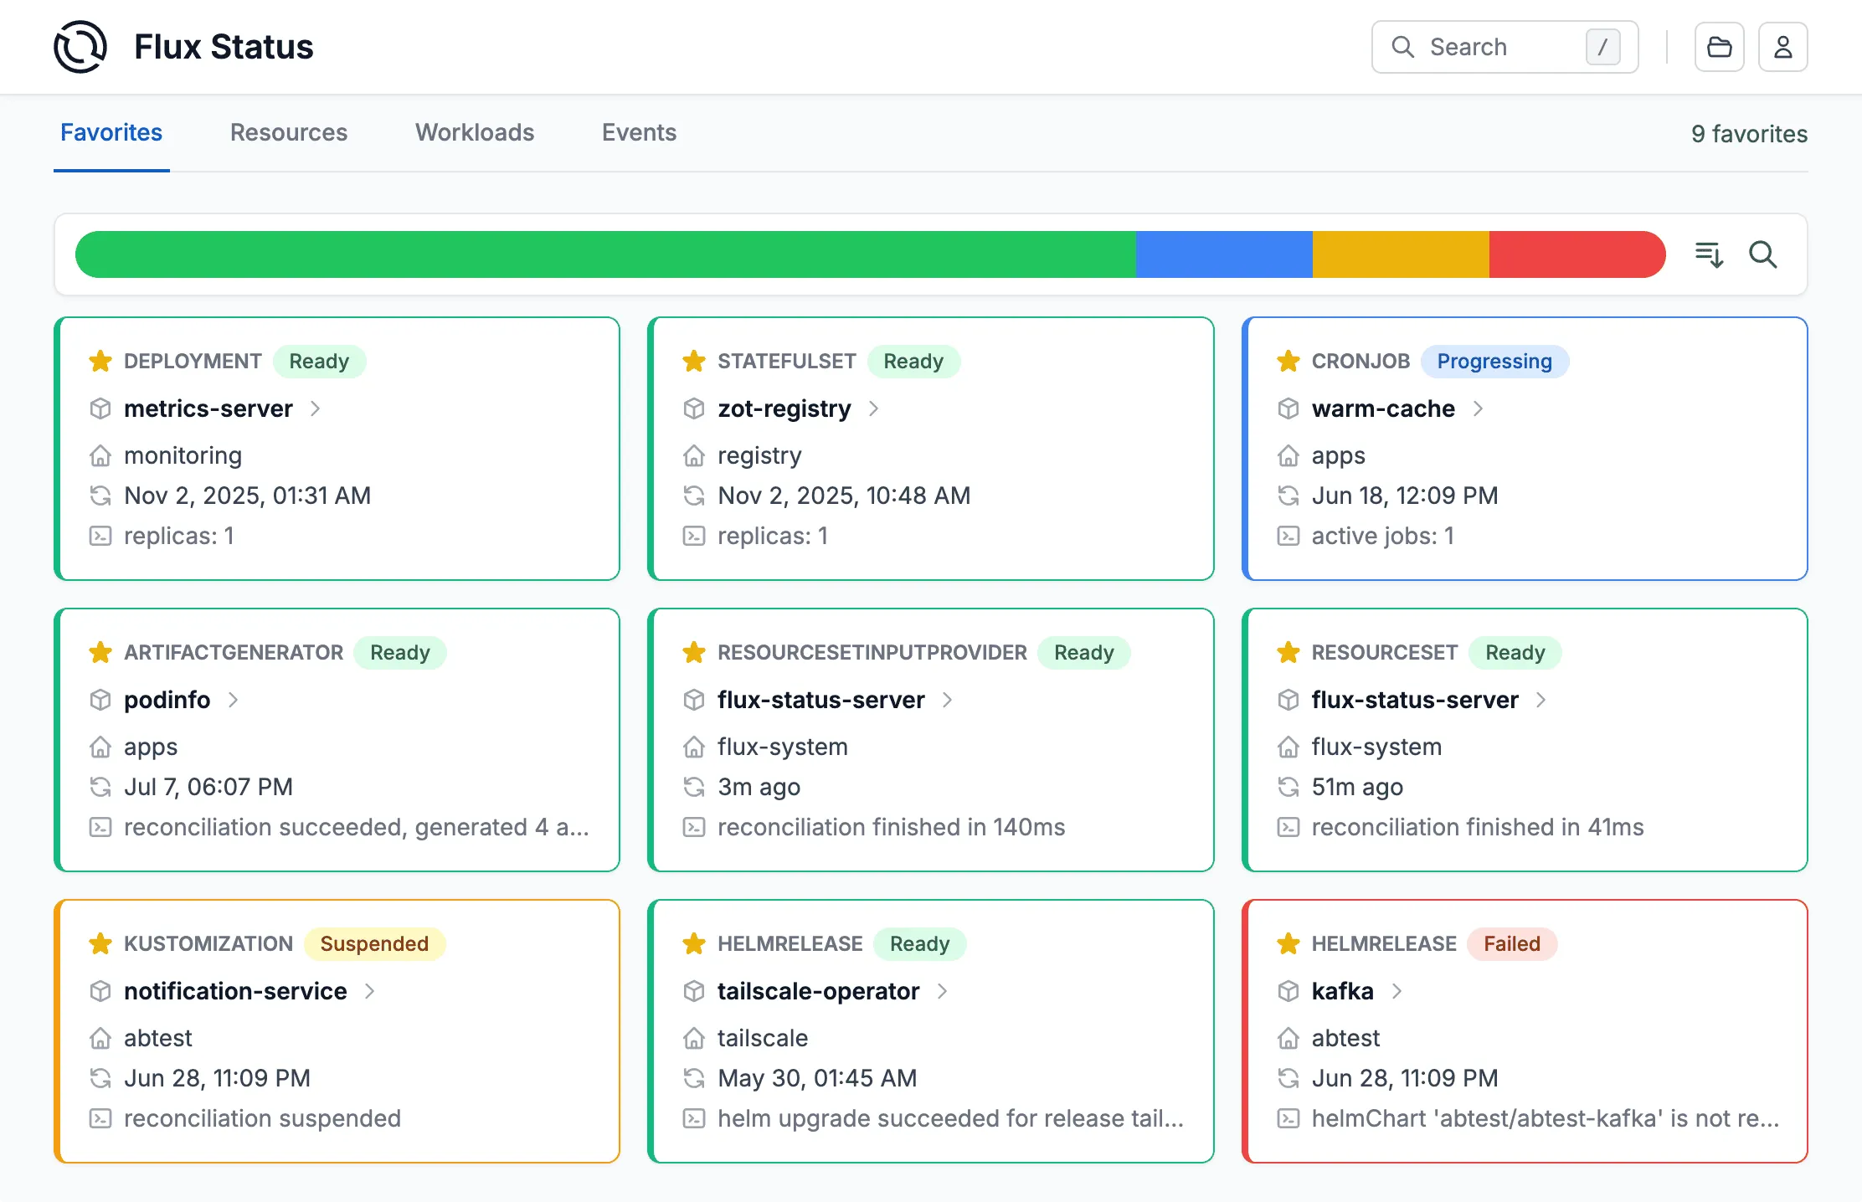This screenshot has height=1202, width=1862.
Task: Expand zot-registry details chevron
Action: tap(873, 408)
